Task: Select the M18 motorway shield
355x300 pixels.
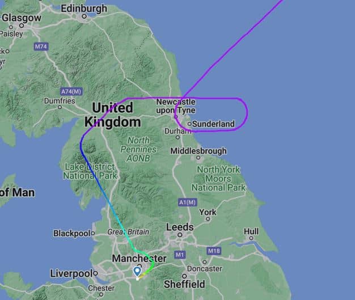Action: click(x=214, y=251)
